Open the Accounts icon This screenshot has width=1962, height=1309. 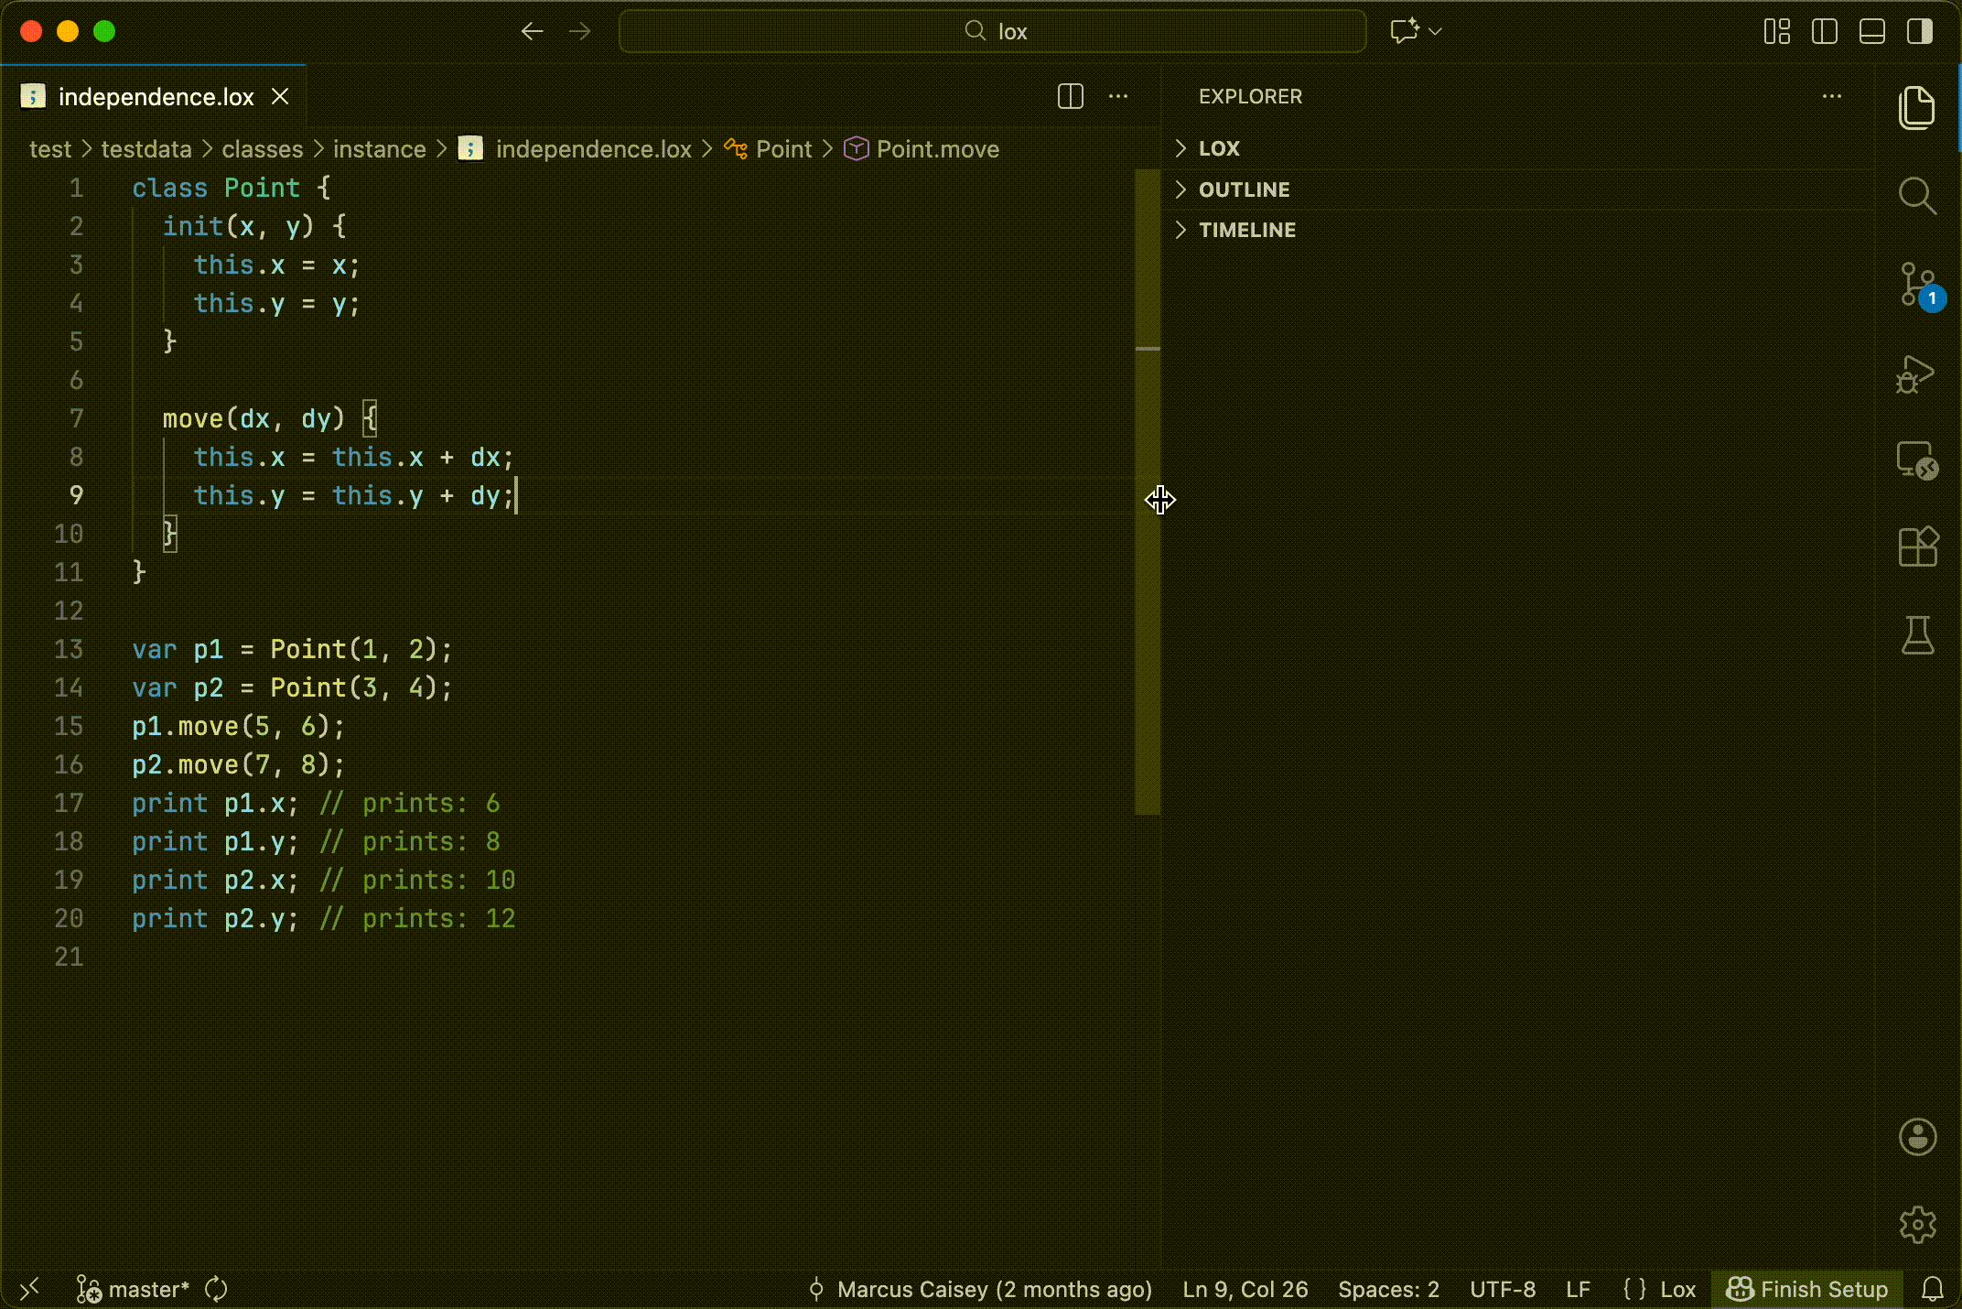pyautogui.click(x=1918, y=1138)
